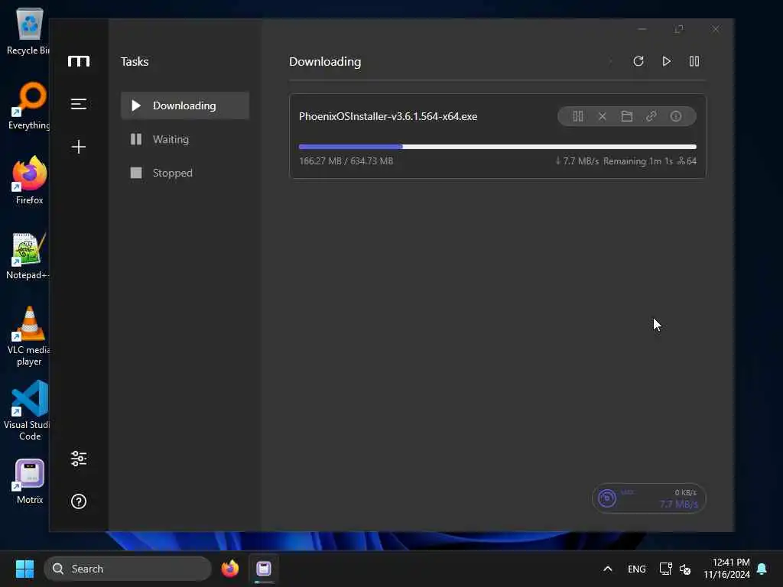Click the PhoenixOSInstaller download progress bar
Screen dimensions: 783x587
(497, 147)
